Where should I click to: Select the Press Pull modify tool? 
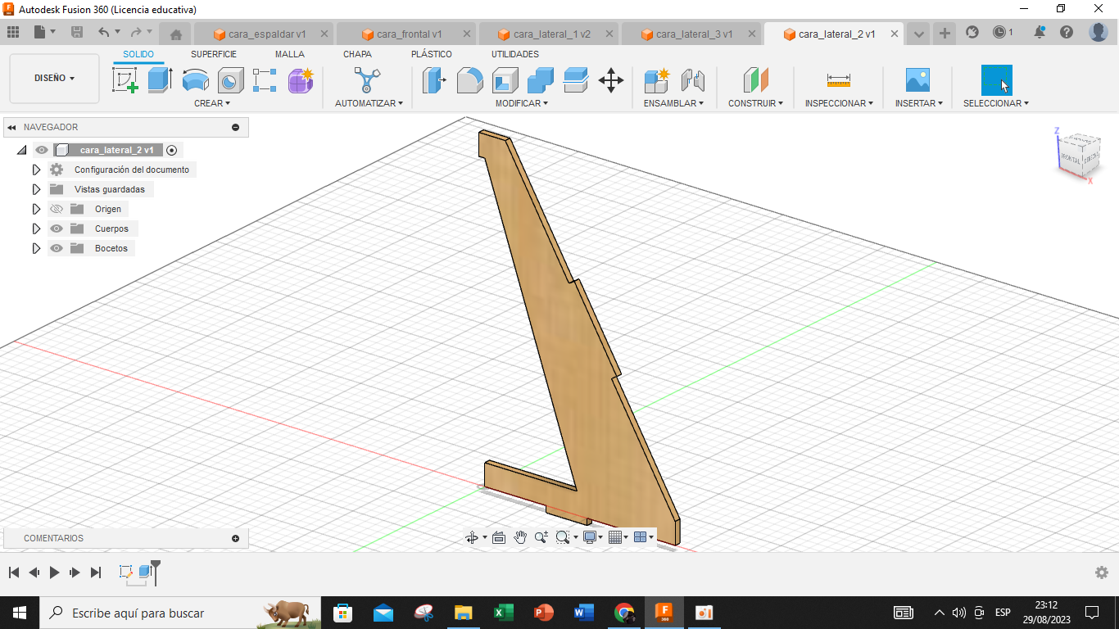(x=433, y=79)
